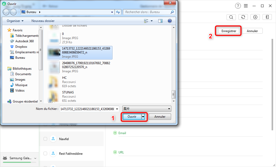Select Dropbox in the Favoris list

click(21, 47)
